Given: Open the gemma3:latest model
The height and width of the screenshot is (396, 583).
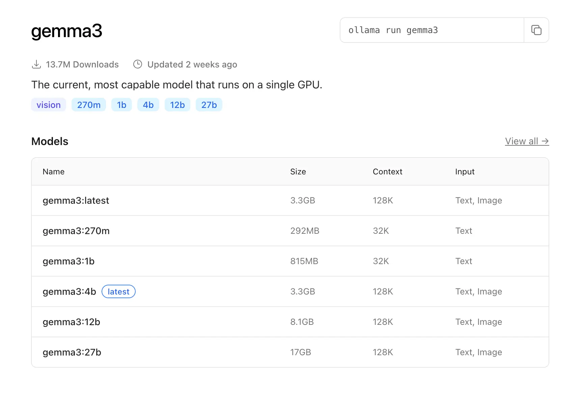Looking at the screenshot, I should 76,201.
